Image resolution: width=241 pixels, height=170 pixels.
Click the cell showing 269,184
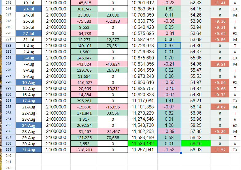84,125
